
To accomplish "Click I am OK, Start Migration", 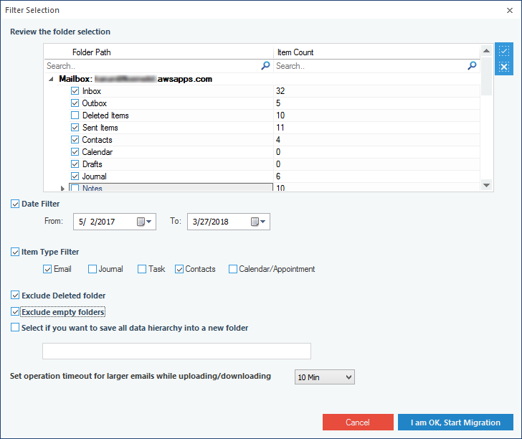I will (455, 422).
